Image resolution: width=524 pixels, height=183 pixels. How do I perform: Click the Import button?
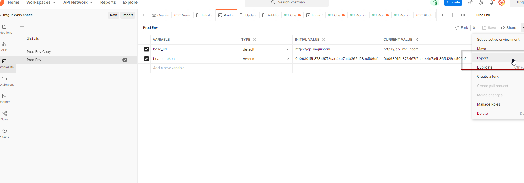pyautogui.click(x=128, y=15)
